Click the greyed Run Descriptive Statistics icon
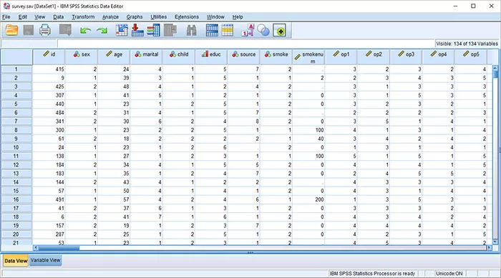This screenshot has width=501, height=278. (170, 30)
